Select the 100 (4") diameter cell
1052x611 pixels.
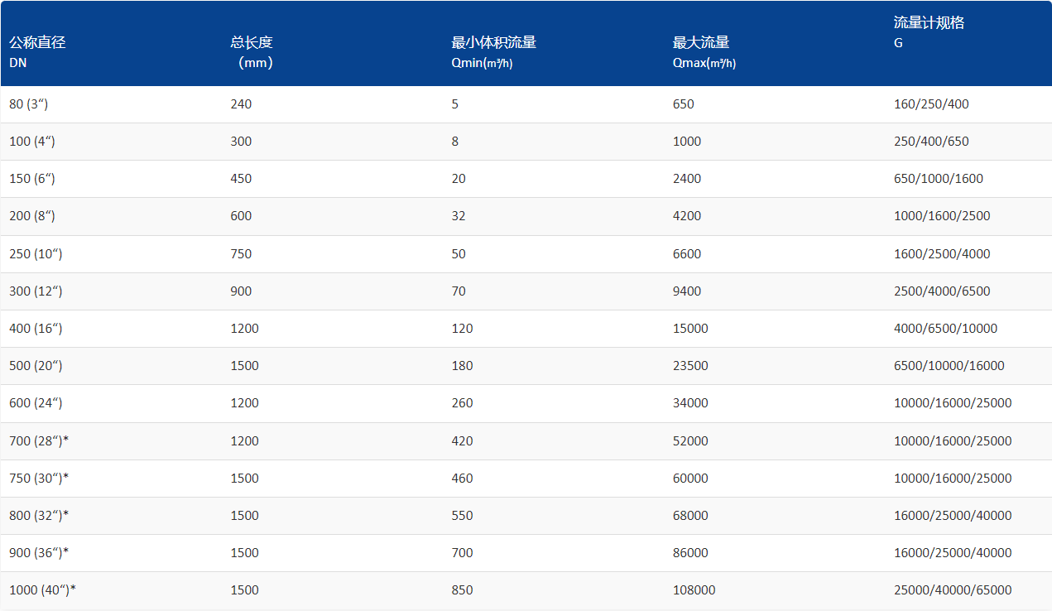pyautogui.click(x=32, y=142)
